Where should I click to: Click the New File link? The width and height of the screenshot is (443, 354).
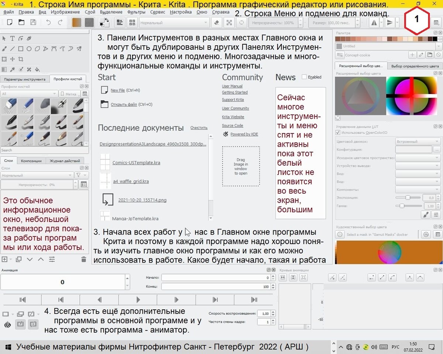point(118,90)
